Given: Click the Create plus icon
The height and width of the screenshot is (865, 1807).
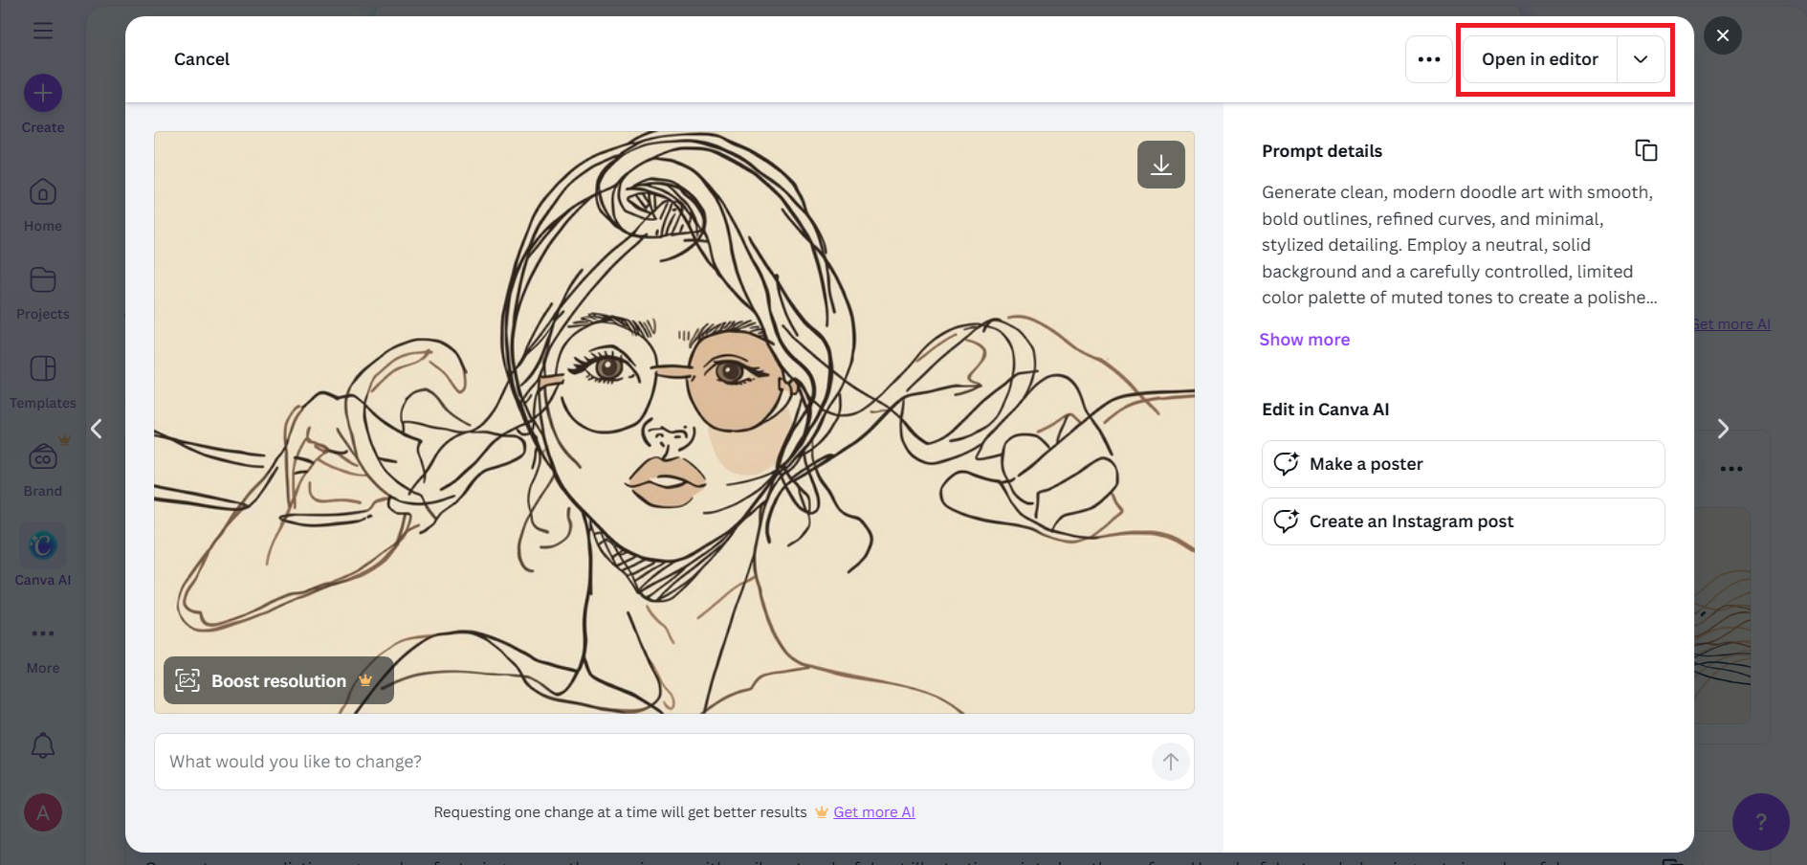Looking at the screenshot, I should (43, 94).
